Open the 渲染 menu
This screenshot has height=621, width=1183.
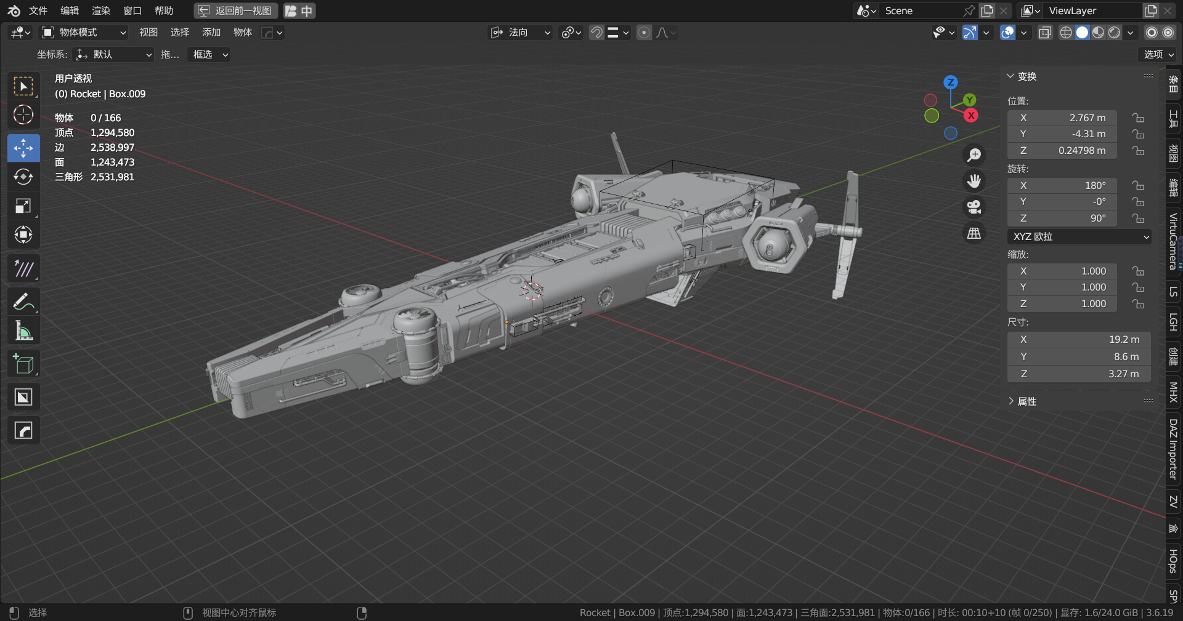[101, 10]
